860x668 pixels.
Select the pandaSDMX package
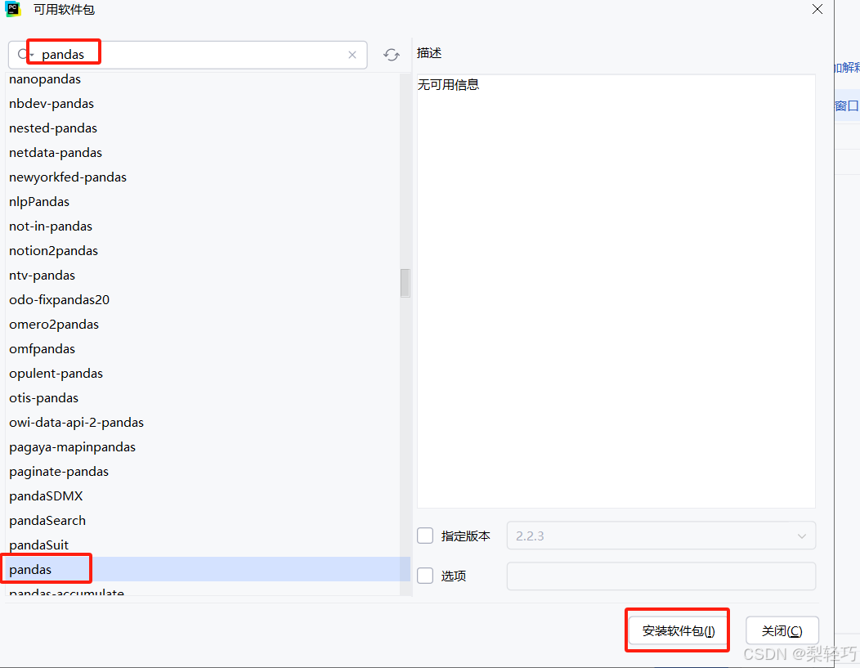(x=203, y=496)
